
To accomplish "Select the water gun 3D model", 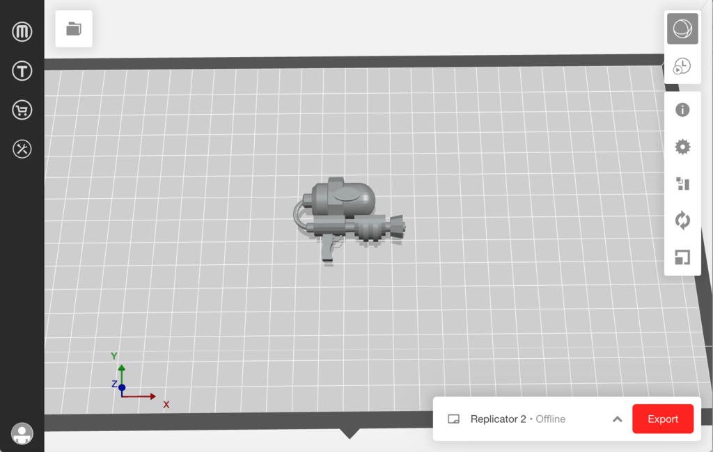I will click(x=348, y=219).
